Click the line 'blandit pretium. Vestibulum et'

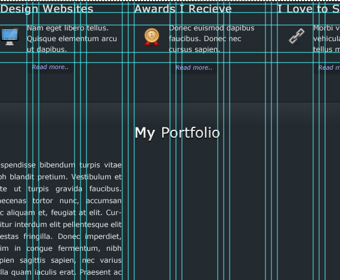(66, 177)
